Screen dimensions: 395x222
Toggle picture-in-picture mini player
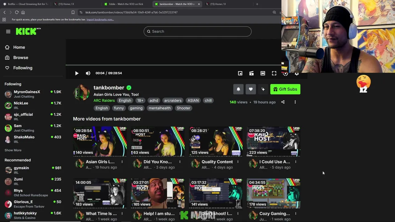pyautogui.click(x=240, y=73)
